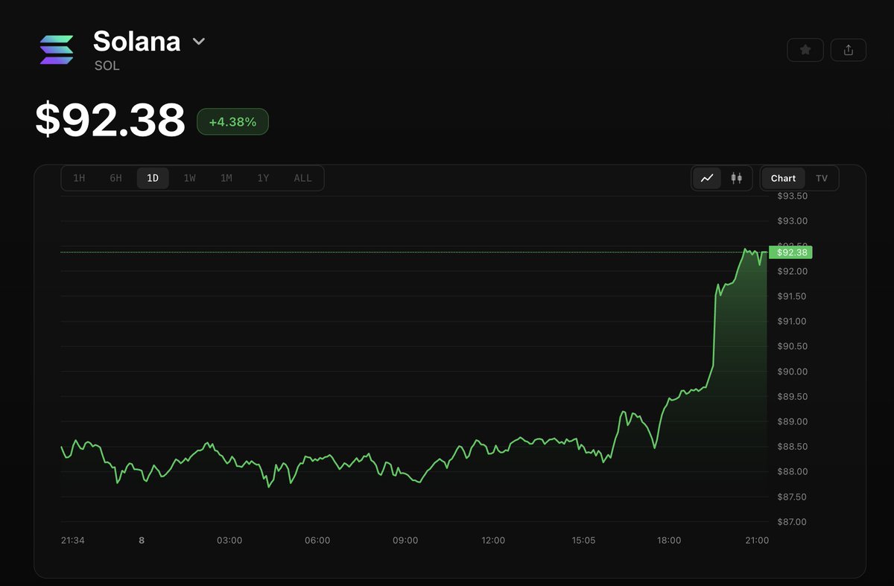Click the 12:00 time label
The width and height of the screenshot is (894, 586).
(x=493, y=541)
